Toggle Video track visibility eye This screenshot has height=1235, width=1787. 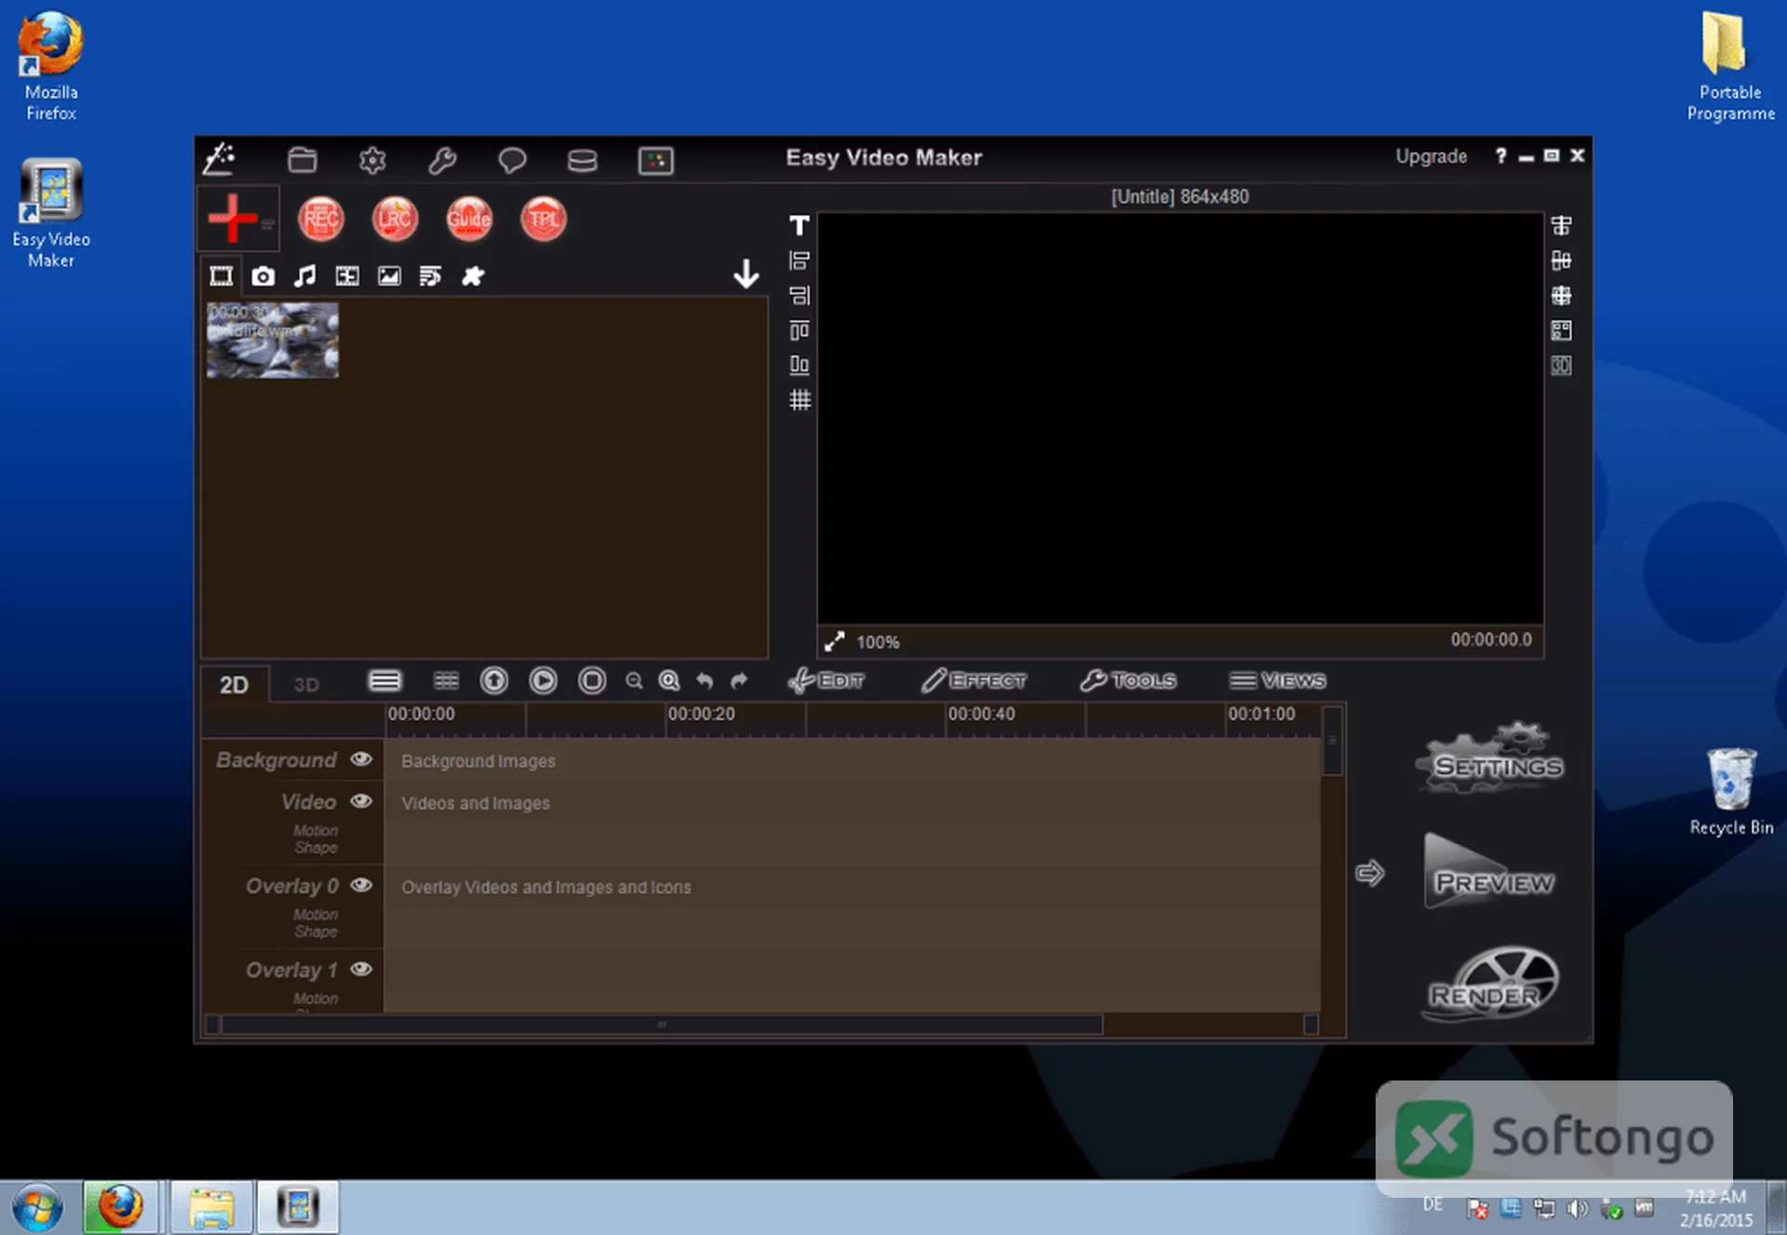click(x=361, y=801)
